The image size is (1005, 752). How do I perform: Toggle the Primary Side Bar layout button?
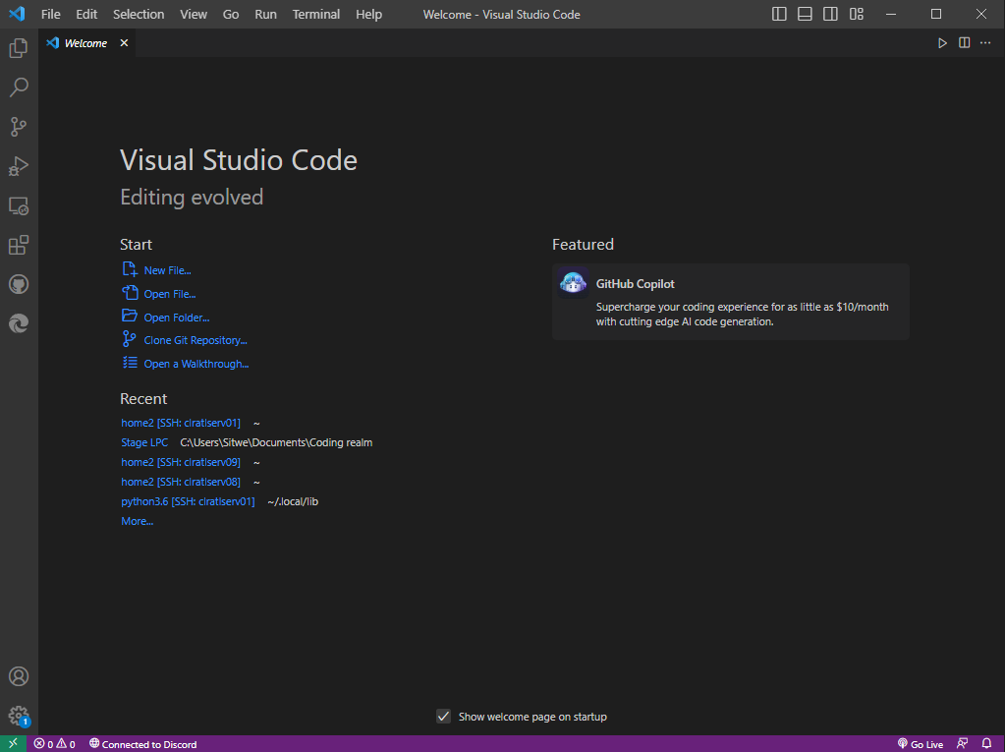[x=779, y=14]
